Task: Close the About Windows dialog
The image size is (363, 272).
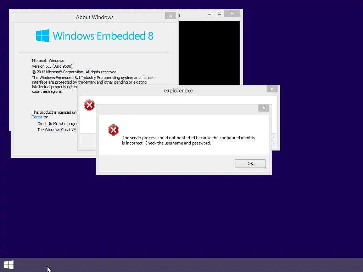Action: coord(171,16)
